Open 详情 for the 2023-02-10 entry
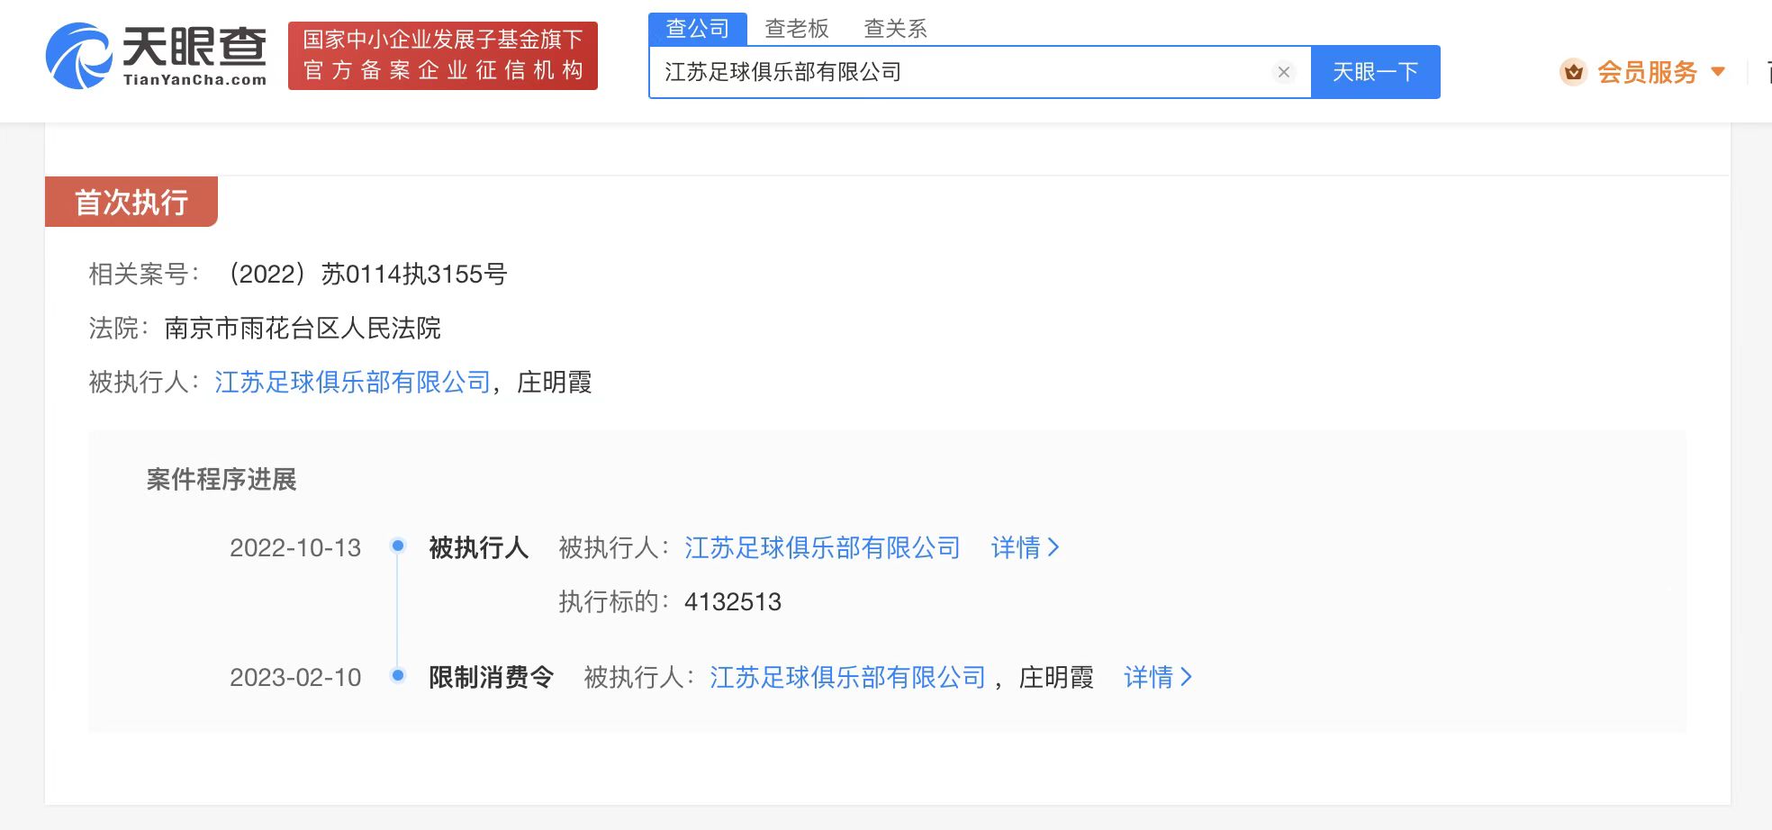The height and width of the screenshot is (830, 1772). (x=1158, y=677)
